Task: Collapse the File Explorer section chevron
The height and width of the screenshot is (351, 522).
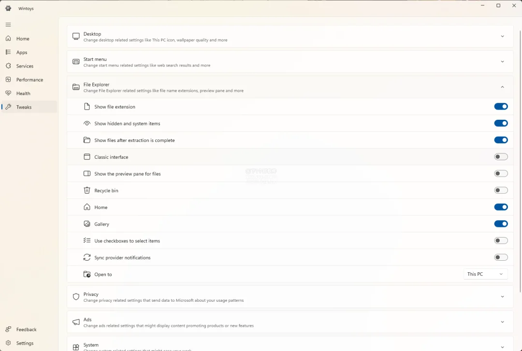Action: point(502,87)
